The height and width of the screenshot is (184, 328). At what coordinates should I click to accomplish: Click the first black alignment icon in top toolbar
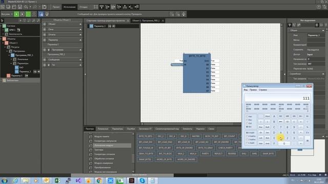pos(101,7)
